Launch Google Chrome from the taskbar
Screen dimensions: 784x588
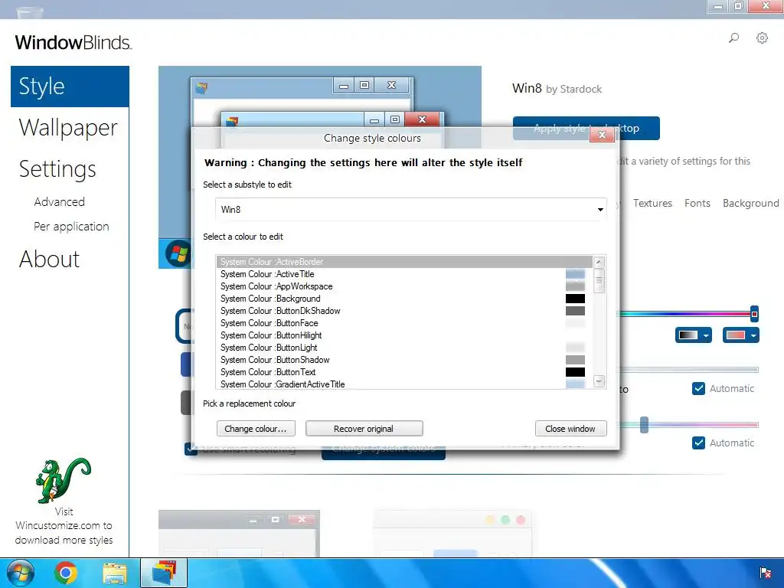[x=66, y=573]
